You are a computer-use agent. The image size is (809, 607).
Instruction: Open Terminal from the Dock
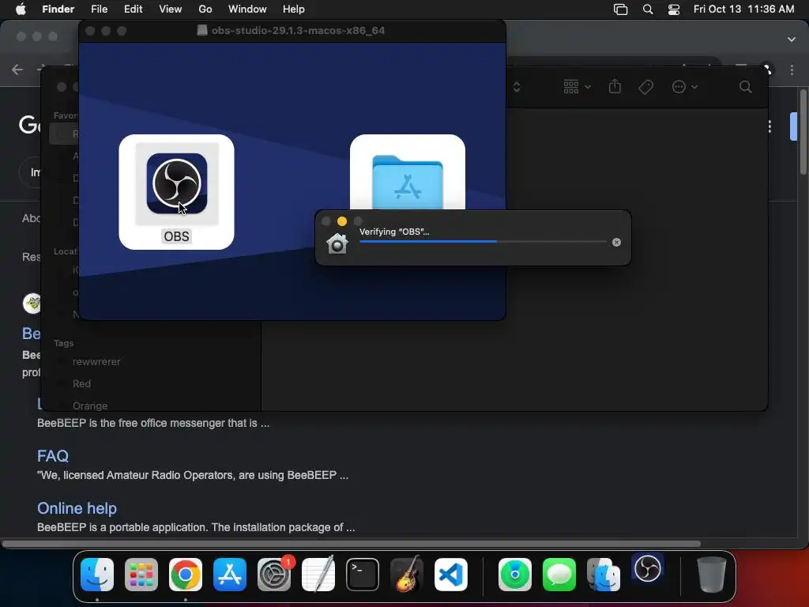coord(362,574)
